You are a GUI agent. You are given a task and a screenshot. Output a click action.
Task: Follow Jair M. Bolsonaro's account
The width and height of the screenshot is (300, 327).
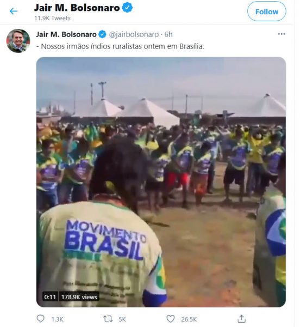[266, 11]
